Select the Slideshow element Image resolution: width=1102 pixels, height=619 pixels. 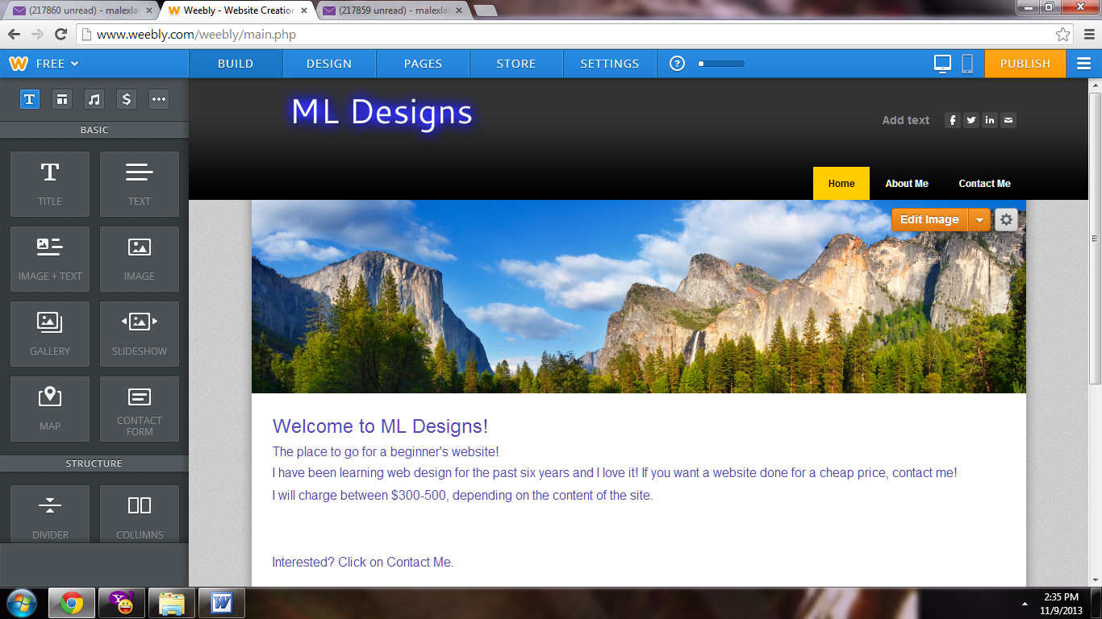140,332
